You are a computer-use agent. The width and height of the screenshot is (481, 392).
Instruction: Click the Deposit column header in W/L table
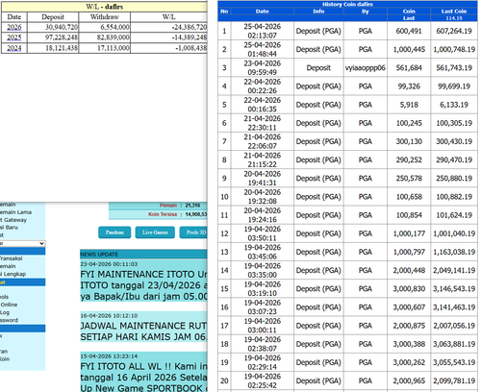point(53,17)
